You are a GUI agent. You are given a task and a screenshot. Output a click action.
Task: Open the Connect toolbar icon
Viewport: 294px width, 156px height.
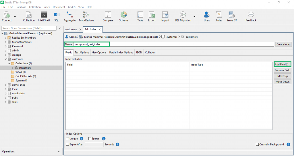(x=7, y=16)
